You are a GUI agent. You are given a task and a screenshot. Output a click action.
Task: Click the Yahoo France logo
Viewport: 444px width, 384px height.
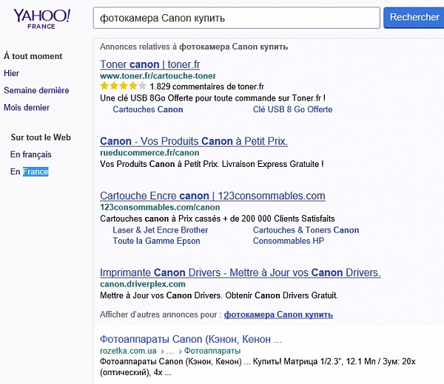tap(41, 18)
